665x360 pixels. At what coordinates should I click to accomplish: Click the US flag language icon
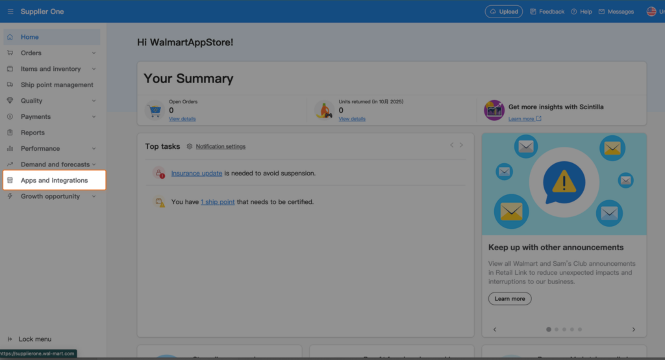coord(651,12)
